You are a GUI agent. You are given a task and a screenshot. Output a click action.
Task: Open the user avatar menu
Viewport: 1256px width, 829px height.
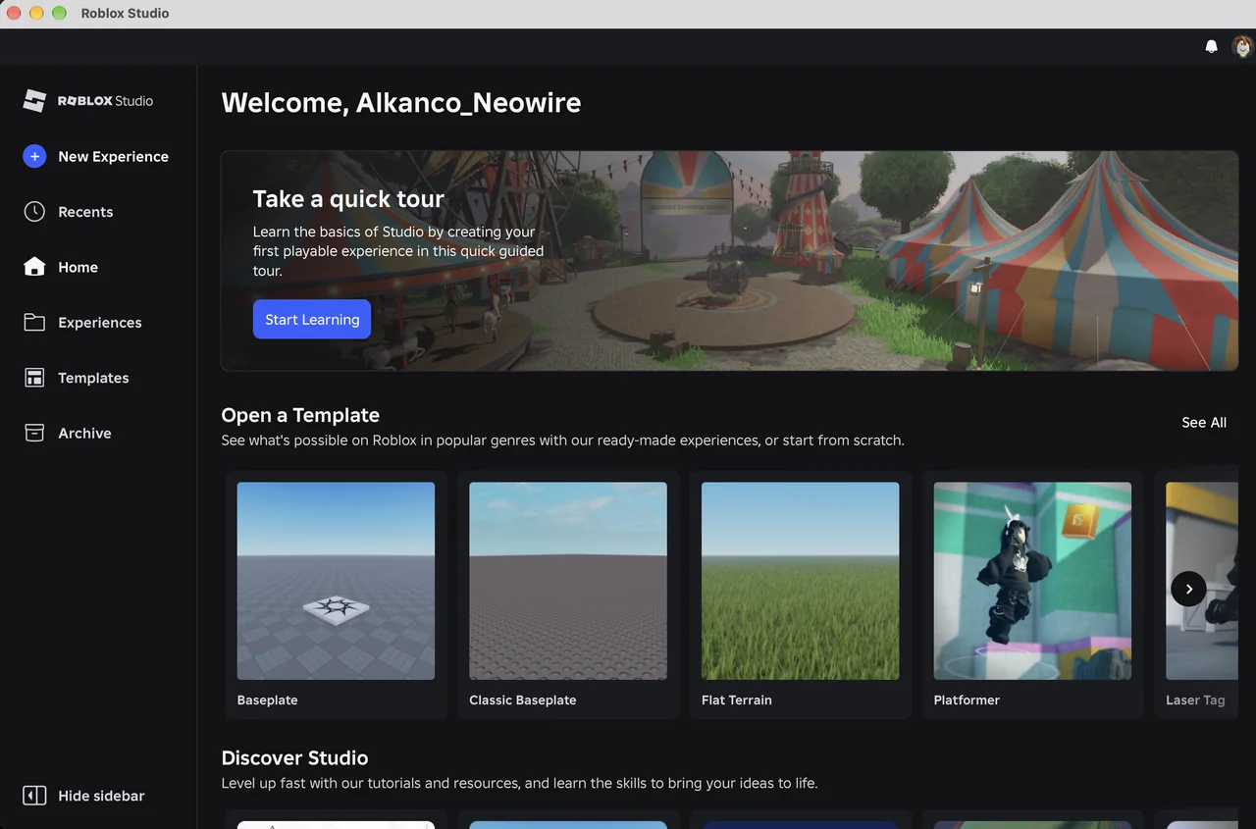(x=1242, y=46)
